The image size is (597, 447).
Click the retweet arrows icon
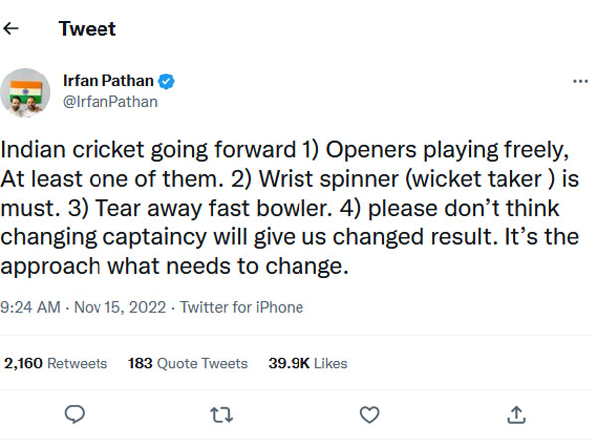[x=221, y=414]
